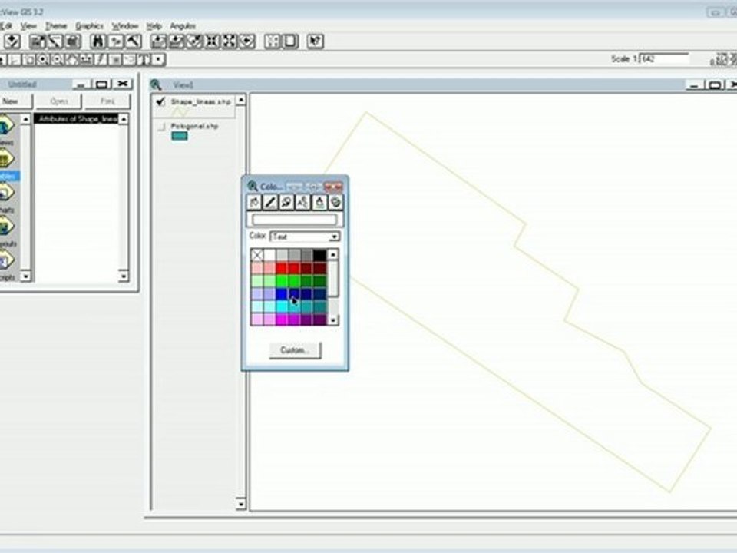737x553 pixels.
Task: Click the Custom... color button
Action: (x=295, y=350)
